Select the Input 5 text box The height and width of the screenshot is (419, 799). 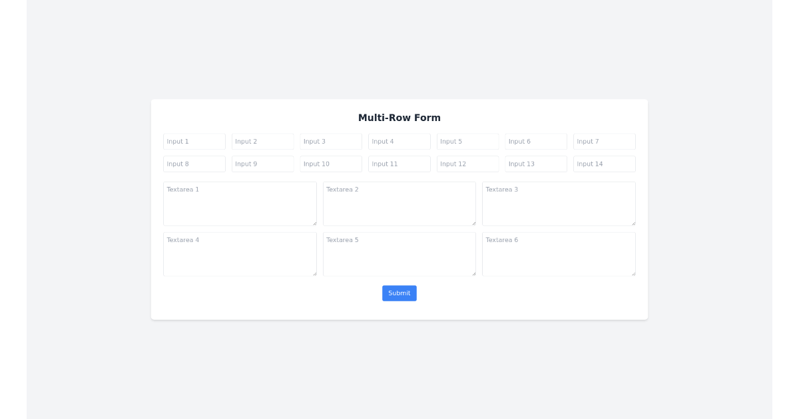[467, 141]
